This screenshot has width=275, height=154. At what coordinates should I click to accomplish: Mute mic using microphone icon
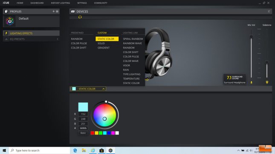(251, 82)
